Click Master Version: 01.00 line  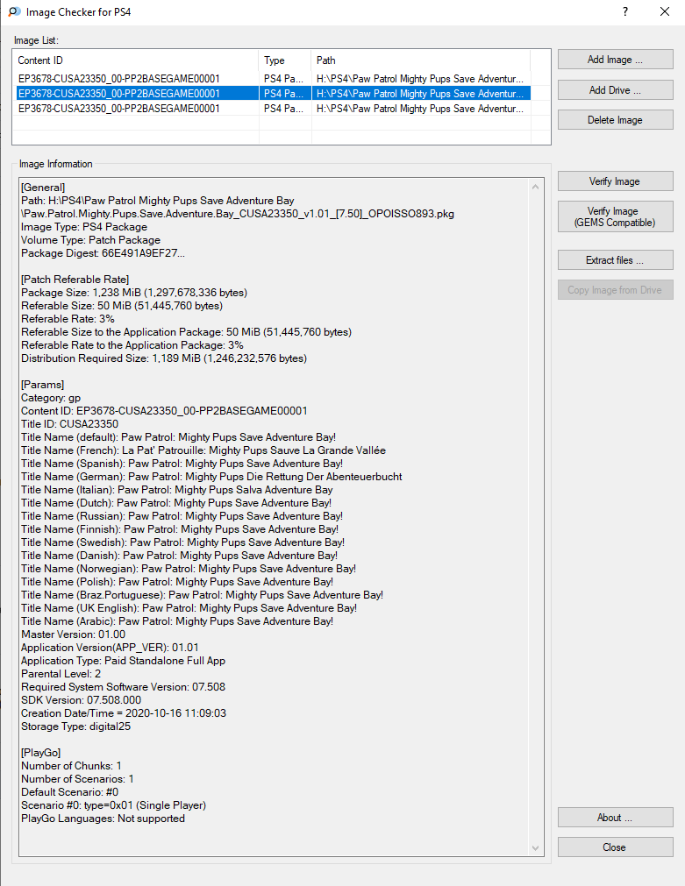point(73,634)
